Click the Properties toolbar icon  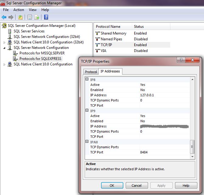[x=30, y=17]
